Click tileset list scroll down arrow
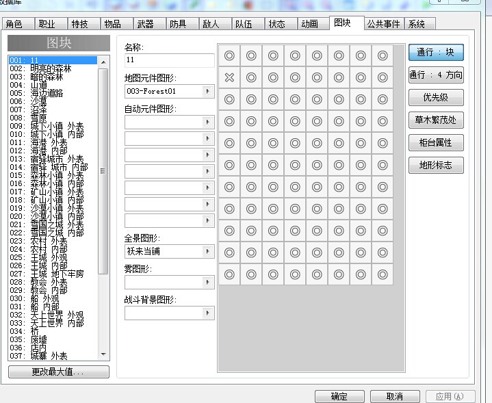 tap(103, 354)
